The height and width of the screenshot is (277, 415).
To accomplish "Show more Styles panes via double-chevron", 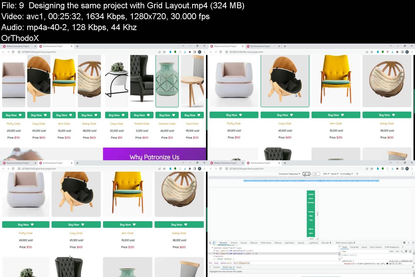I will [x=403, y=247].
